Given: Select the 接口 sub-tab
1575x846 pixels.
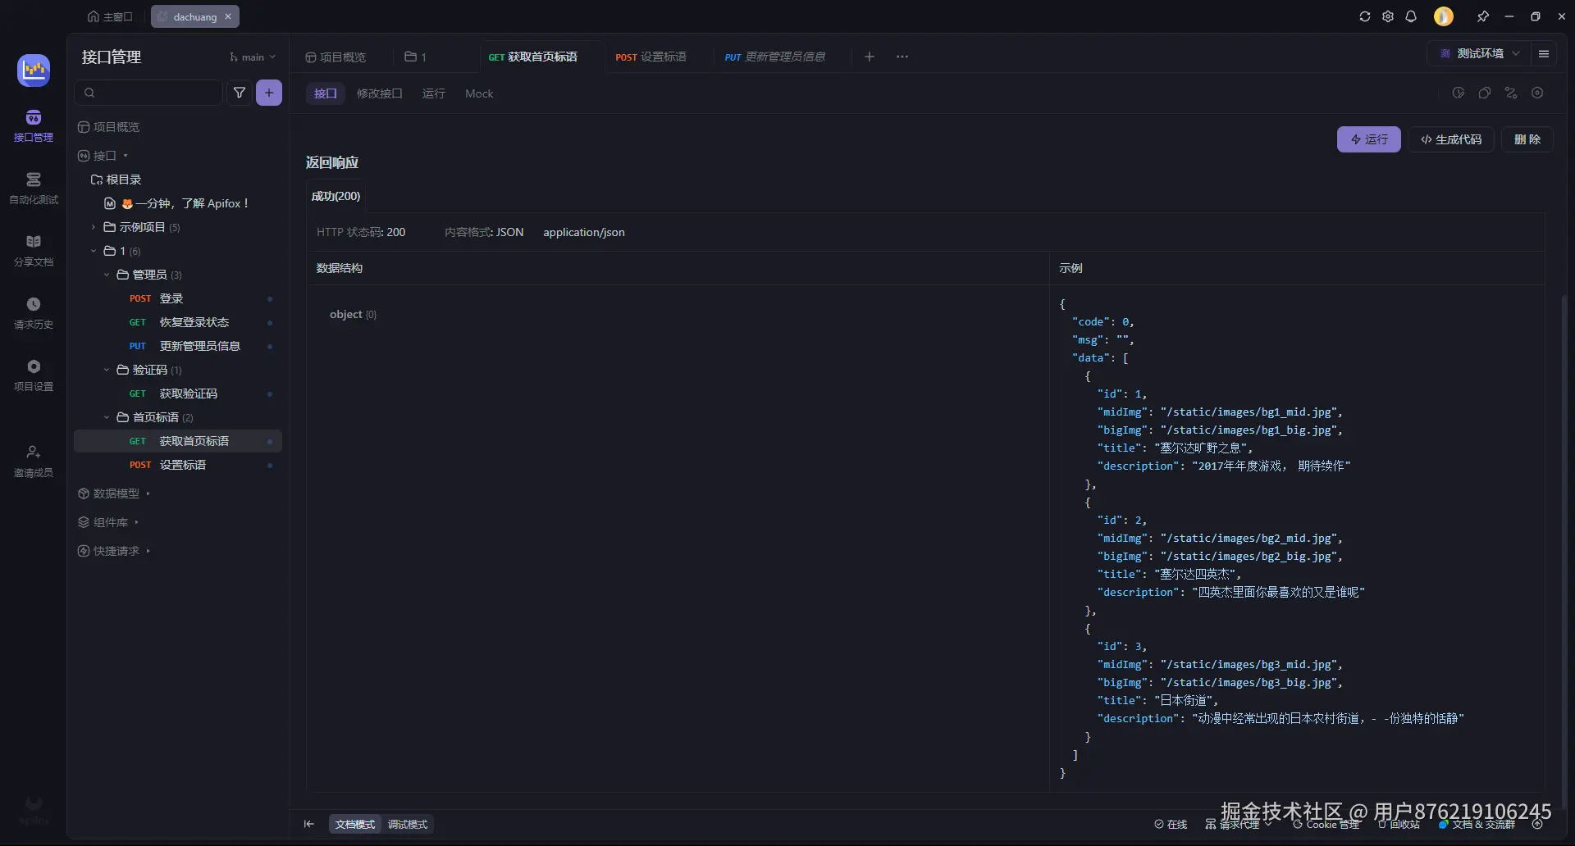Looking at the screenshot, I should 325,93.
